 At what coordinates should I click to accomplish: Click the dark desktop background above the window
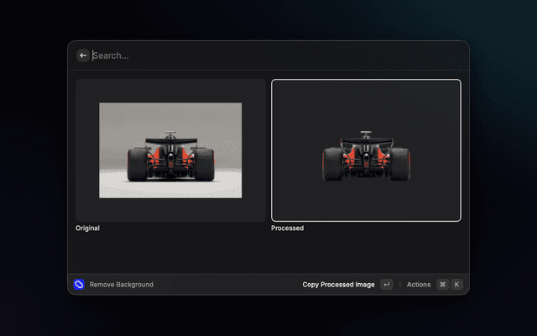point(268,18)
